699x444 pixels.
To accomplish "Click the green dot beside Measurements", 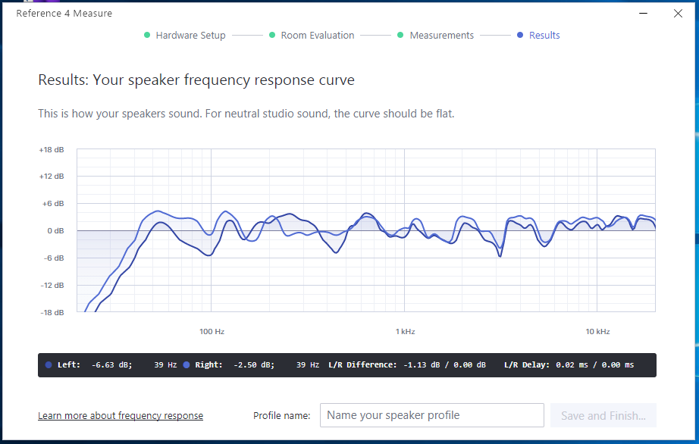I will tap(400, 35).
